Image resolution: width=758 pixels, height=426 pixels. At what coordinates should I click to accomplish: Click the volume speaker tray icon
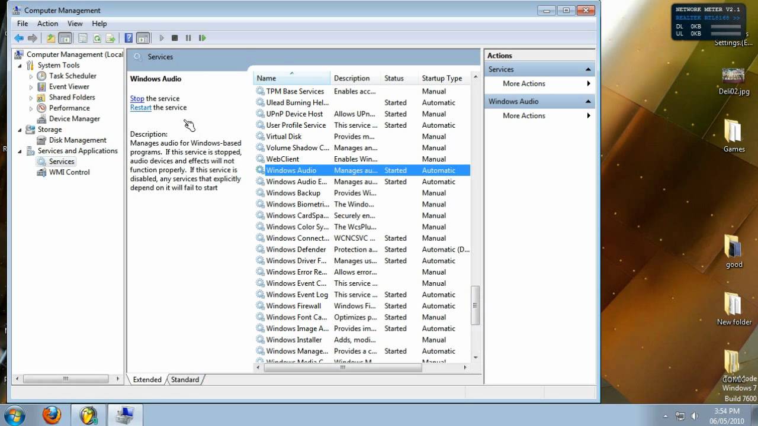[694, 416]
